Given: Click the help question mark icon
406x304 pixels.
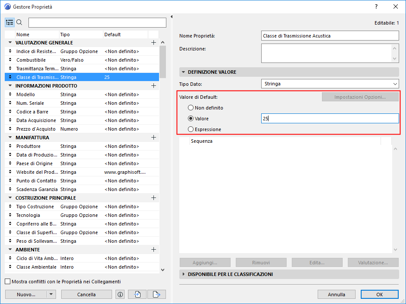Looking at the screenshot, I should tap(376, 7).
